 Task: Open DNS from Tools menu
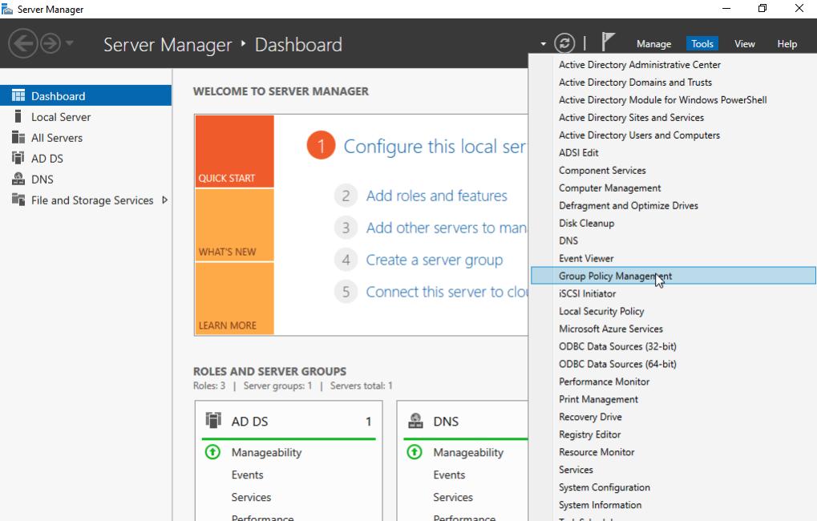tap(673, 240)
